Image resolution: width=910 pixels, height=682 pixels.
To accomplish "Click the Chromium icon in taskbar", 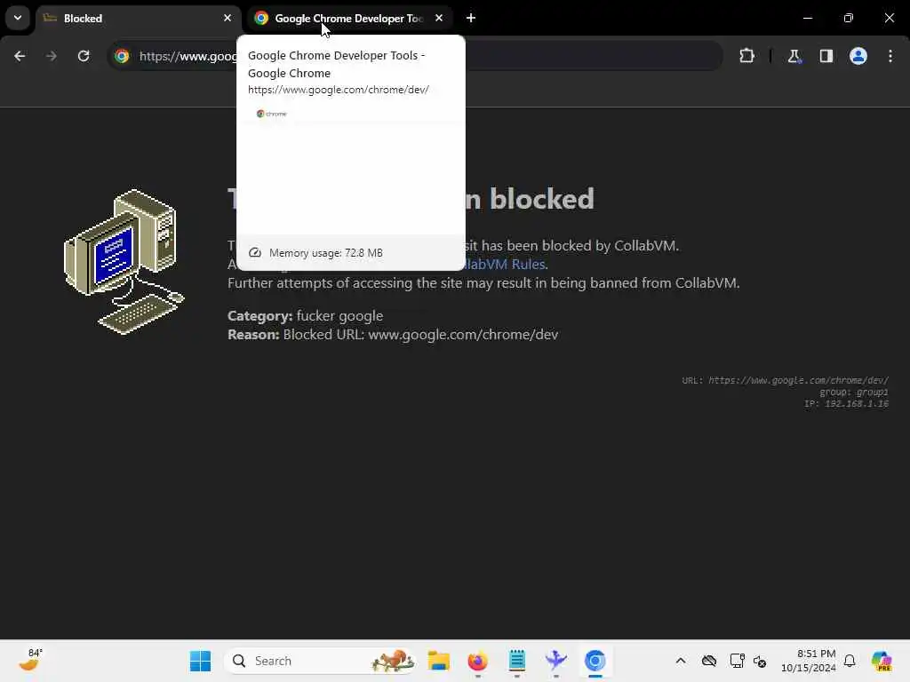I will (595, 661).
